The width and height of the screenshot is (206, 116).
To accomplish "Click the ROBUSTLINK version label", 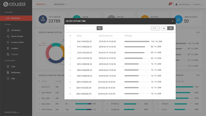I will click(12, 112).
